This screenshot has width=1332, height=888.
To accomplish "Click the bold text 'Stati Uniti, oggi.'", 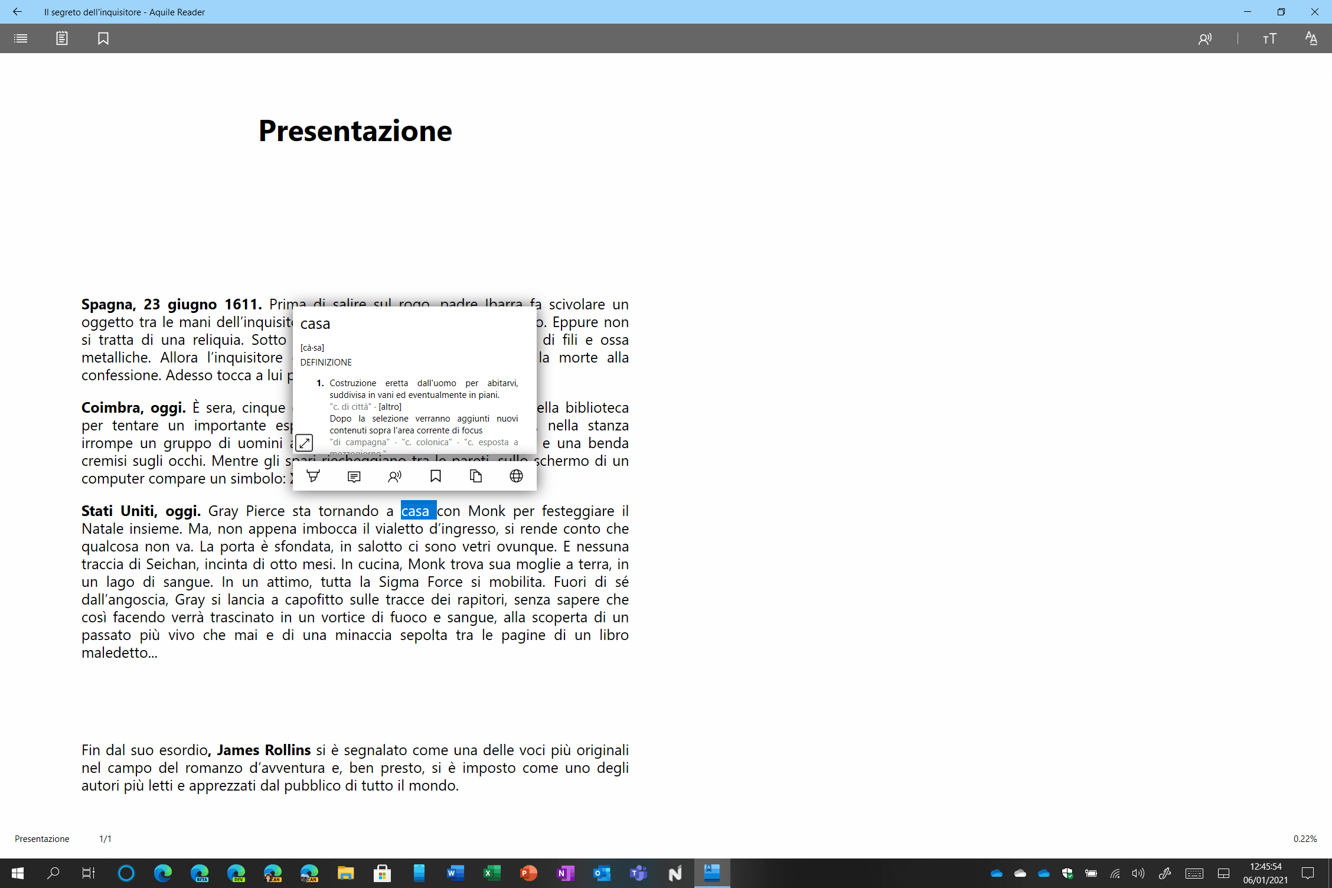I will click(x=141, y=511).
